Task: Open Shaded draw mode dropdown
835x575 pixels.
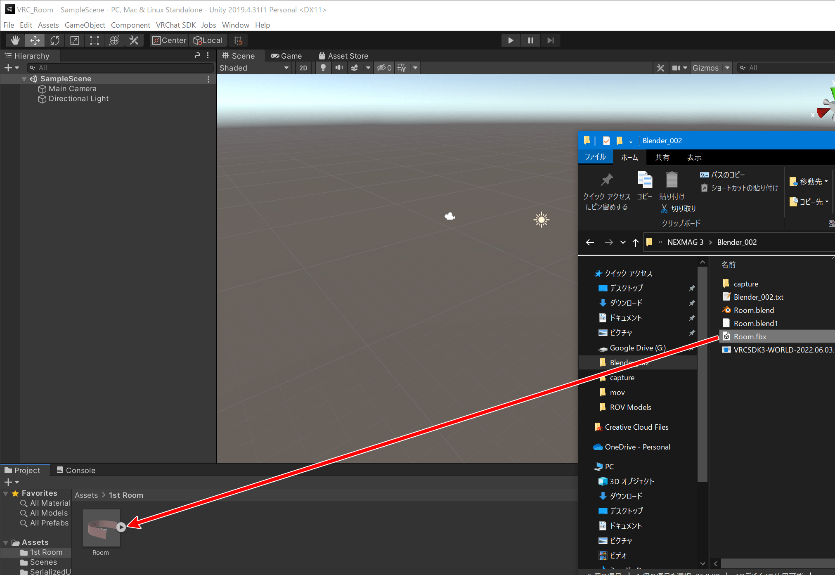Action: point(254,68)
